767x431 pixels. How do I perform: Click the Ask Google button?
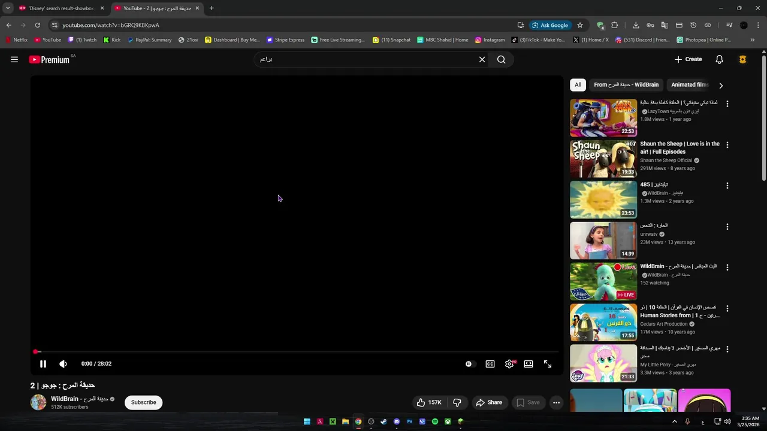549,25
